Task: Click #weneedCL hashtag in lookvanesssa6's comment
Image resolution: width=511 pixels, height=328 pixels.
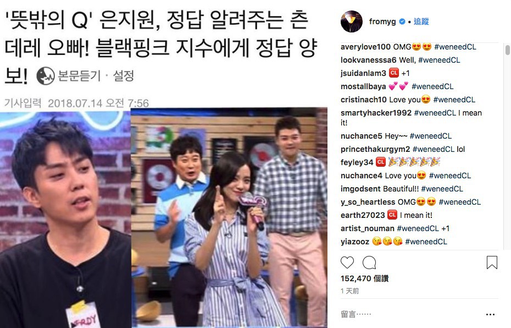Action: 439,60
